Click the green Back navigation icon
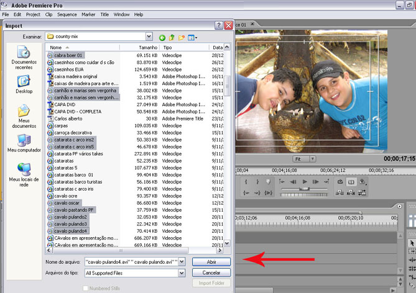 pos(162,37)
